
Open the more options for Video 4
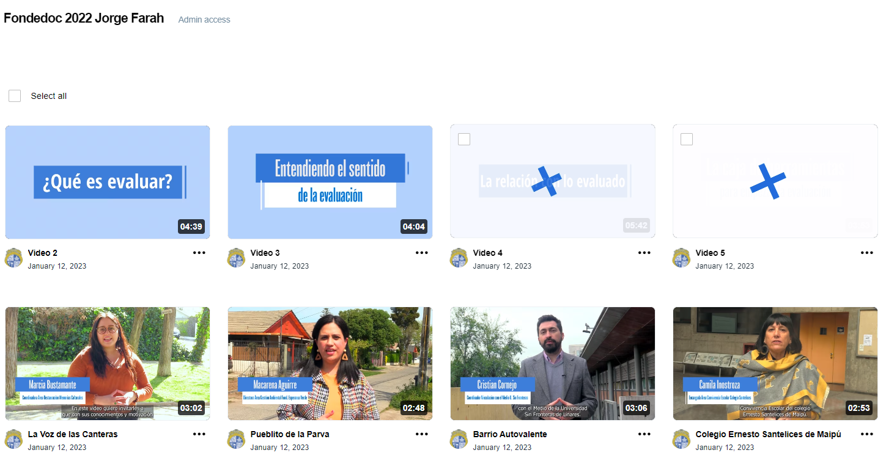tap(644, 253)
